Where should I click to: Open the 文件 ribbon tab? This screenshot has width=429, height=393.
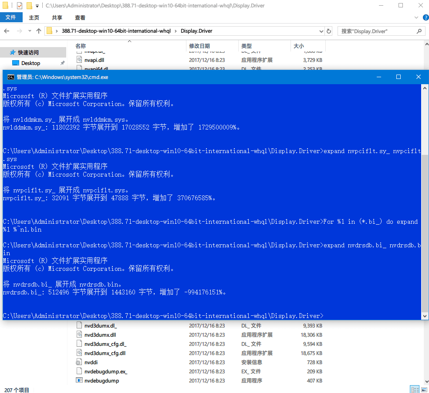[10, 17]
